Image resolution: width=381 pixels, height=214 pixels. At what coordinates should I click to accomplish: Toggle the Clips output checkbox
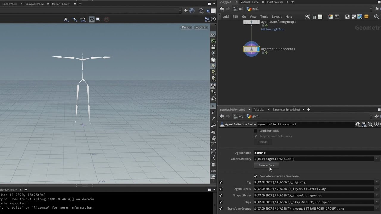[221, 202]
